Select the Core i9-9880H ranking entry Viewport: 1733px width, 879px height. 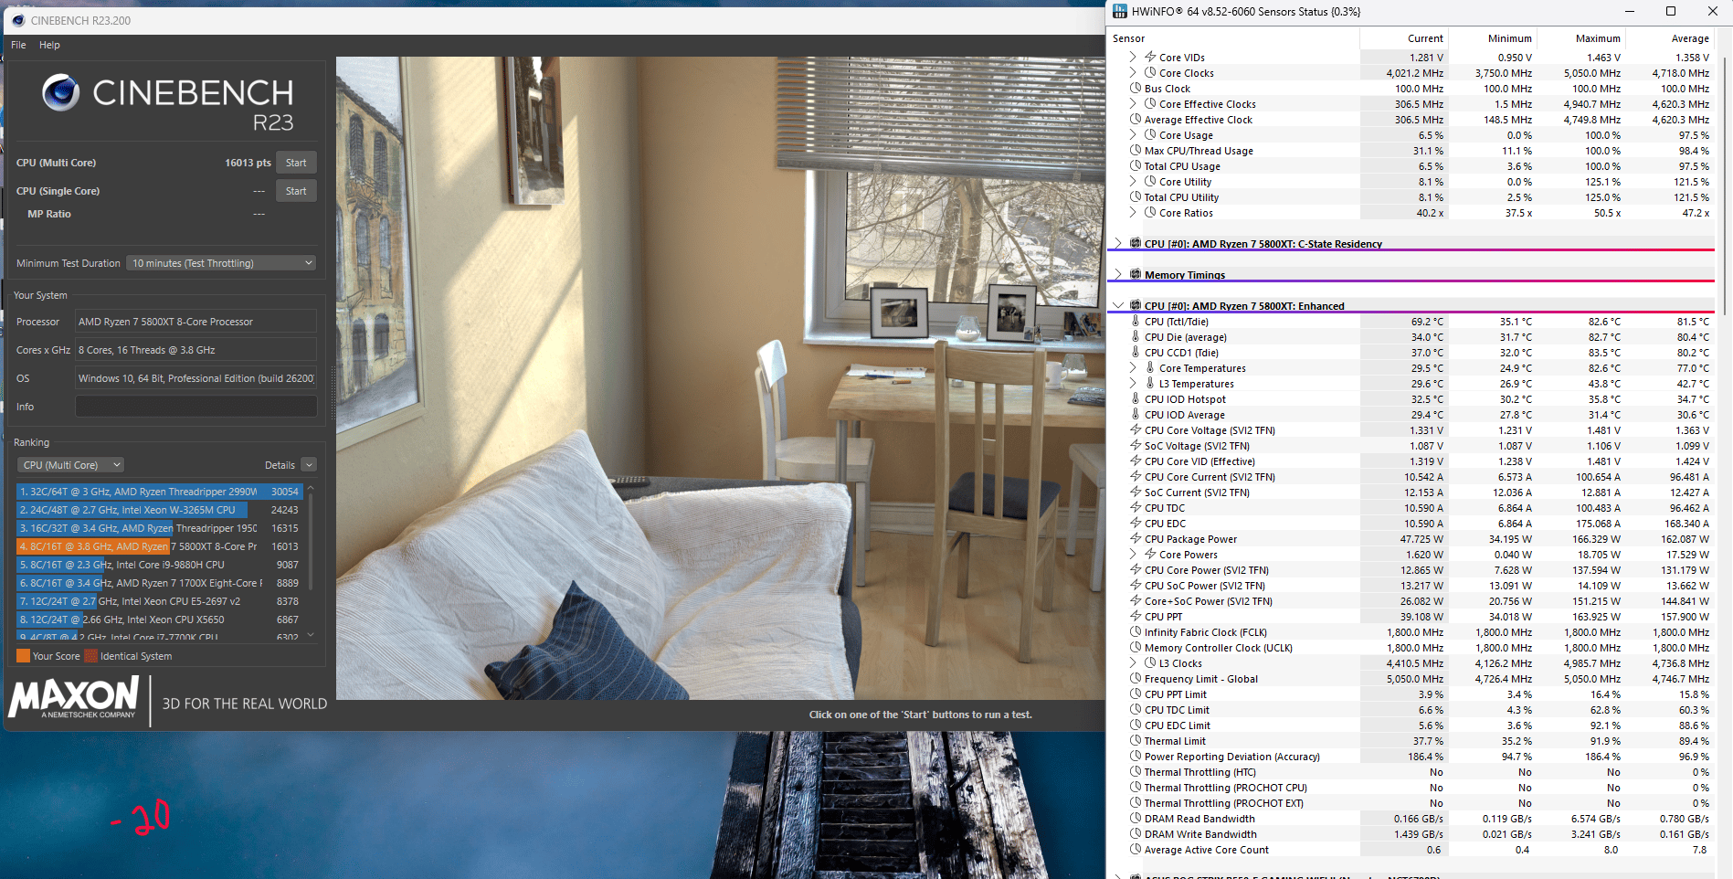[160, 565]
